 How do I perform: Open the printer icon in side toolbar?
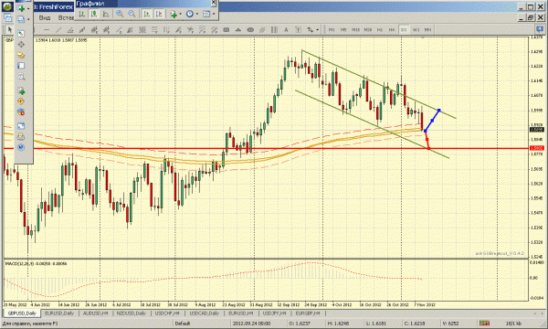click(21, 137)
